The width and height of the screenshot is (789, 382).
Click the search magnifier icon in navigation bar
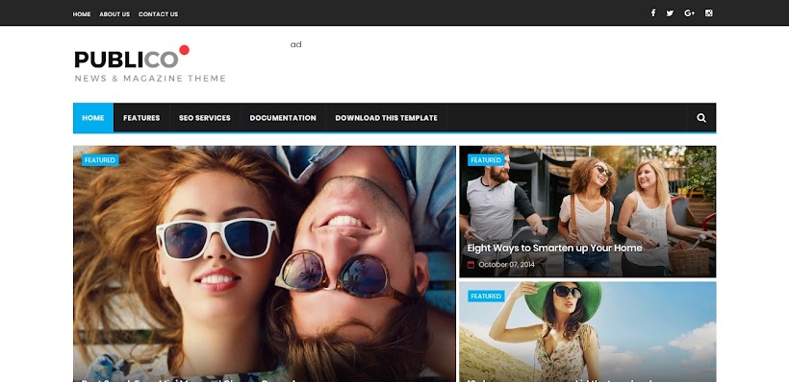click(700, 118)
